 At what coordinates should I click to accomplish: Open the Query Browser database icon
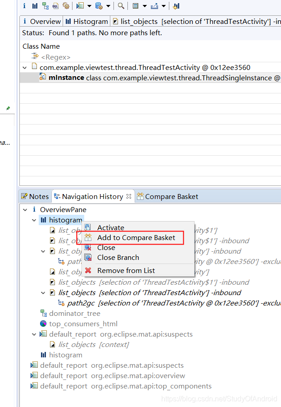[99, 6]
